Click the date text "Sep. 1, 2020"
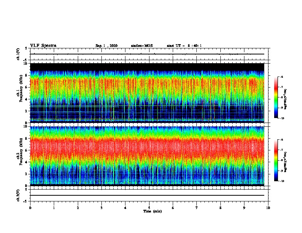Viewport: 302px width, 233px height. (x=106, y=46)
